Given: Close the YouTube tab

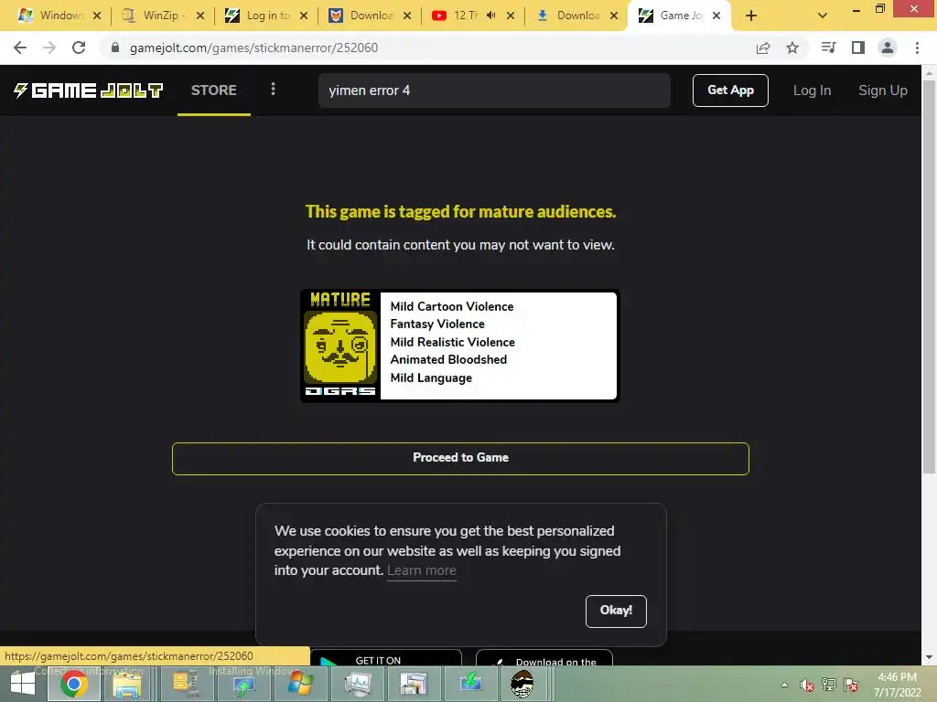Looking at the screenshot, I should [x=511, y=16].
